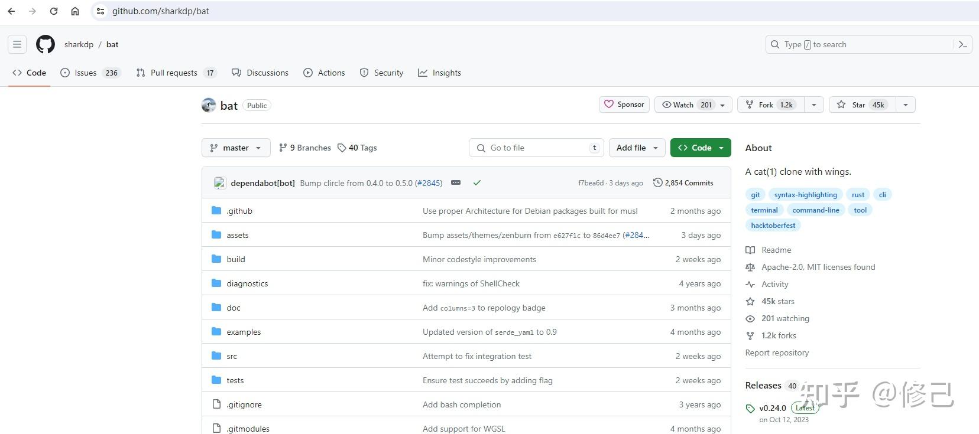Open the Security tab
Screen dimensions: 979x434
tap(381, 73)
